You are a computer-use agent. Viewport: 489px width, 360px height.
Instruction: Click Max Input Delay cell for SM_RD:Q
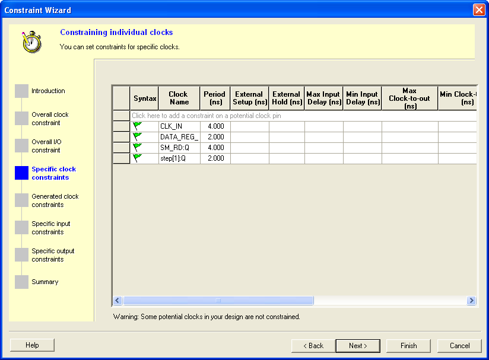324,148
